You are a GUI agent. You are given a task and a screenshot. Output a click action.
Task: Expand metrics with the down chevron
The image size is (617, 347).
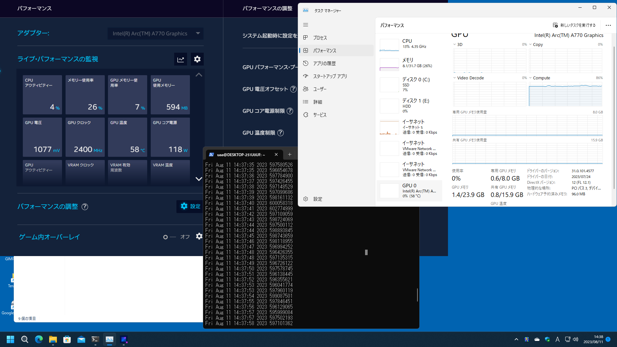[x=199, y=179]
